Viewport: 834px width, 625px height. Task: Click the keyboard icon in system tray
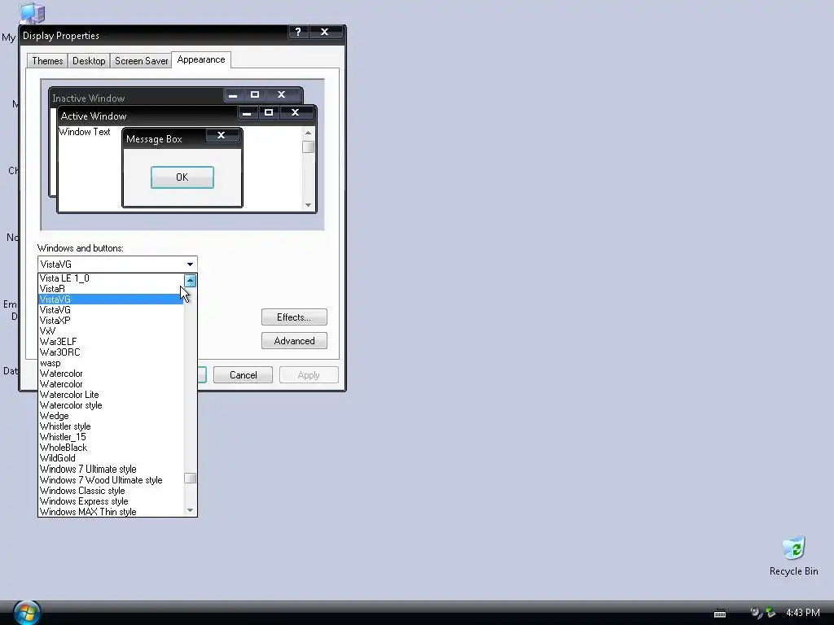point(720,614)
